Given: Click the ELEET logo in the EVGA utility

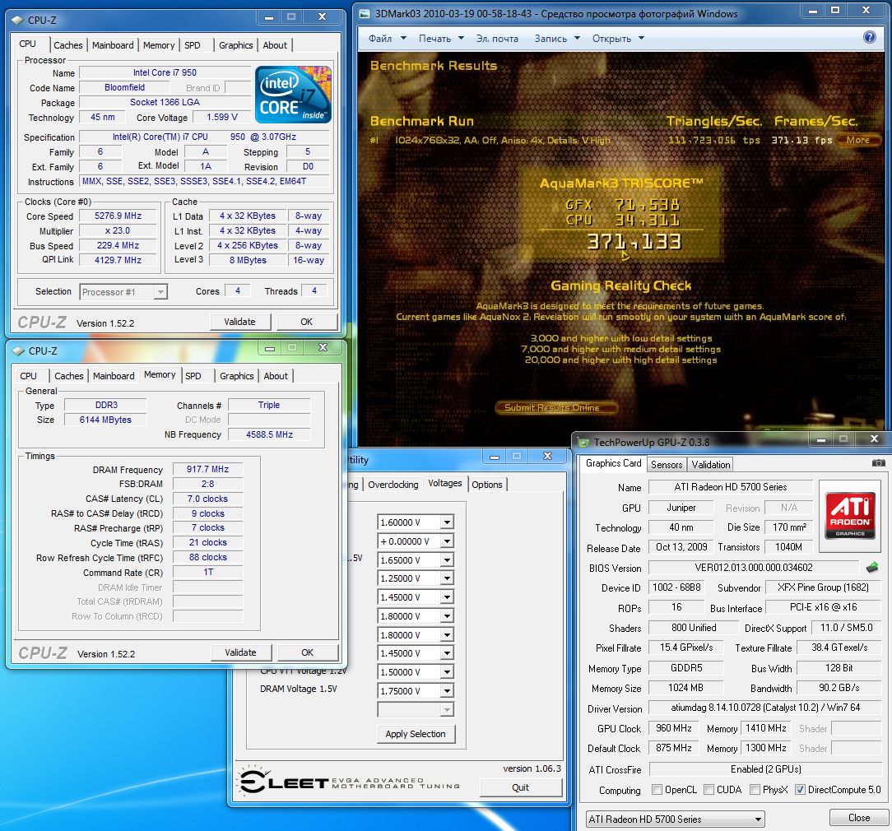Looking at the screenshot, I should click(348, 782).
